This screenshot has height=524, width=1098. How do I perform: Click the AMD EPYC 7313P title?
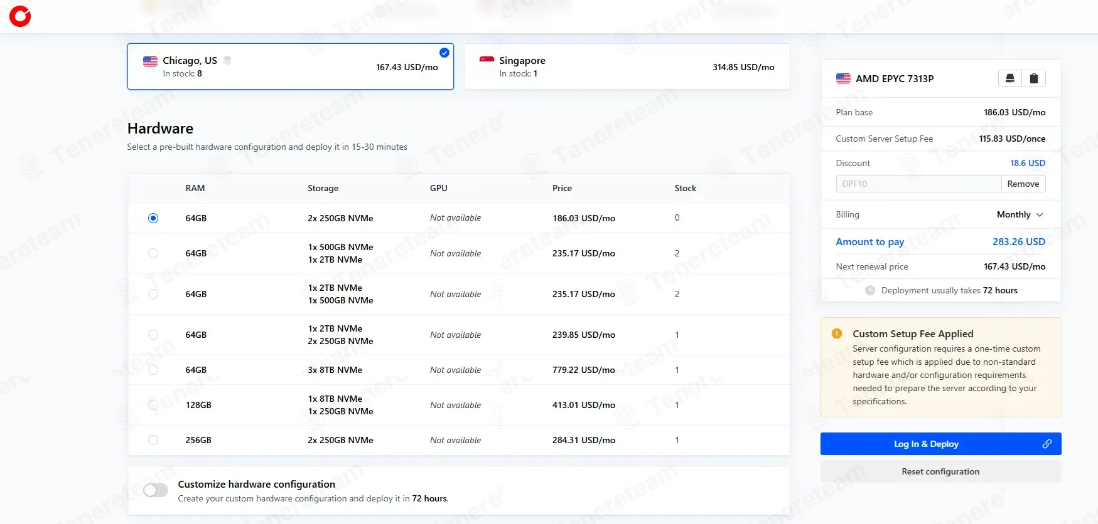coord(895,78)
